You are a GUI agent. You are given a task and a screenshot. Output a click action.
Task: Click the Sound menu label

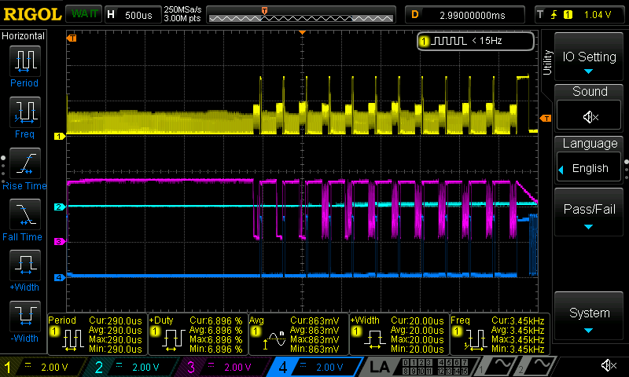590,91
